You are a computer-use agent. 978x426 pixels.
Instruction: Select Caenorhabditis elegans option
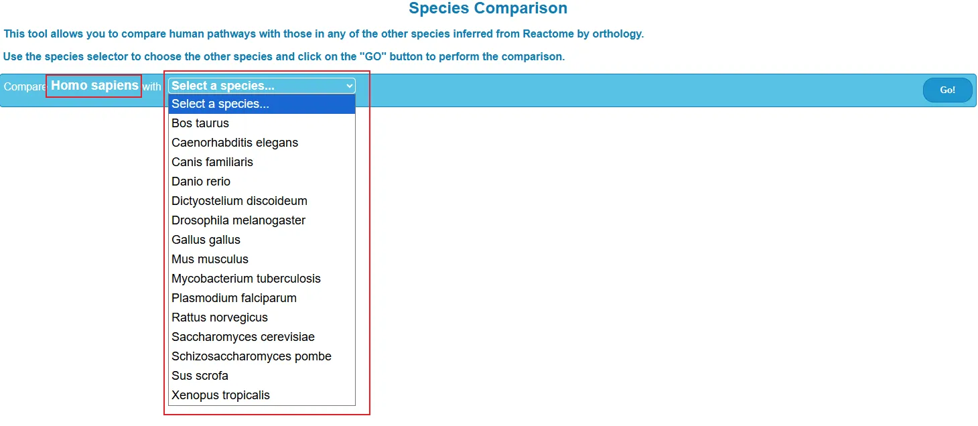[234, 143]
